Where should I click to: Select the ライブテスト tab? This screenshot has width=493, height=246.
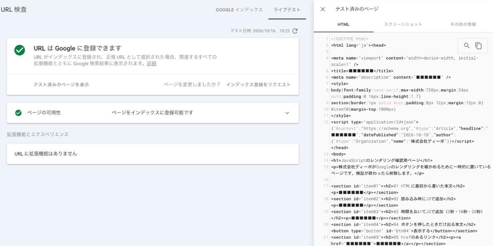coord(287,10)
